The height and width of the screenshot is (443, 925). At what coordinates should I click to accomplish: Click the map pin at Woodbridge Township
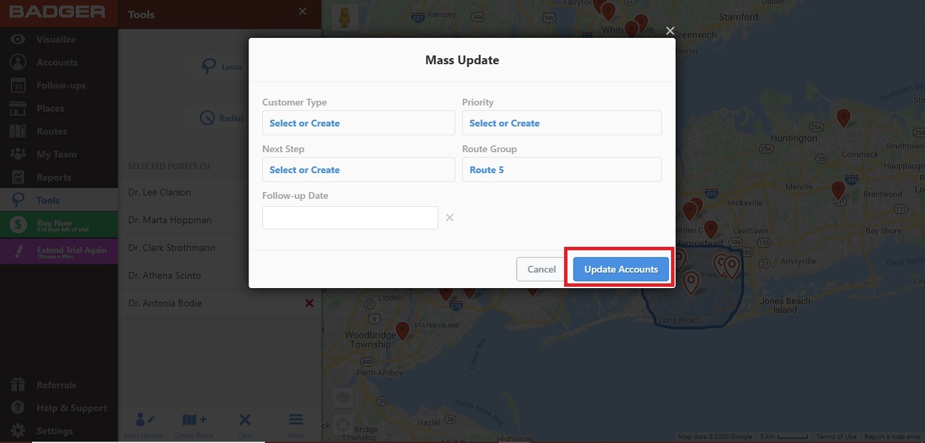402,331
